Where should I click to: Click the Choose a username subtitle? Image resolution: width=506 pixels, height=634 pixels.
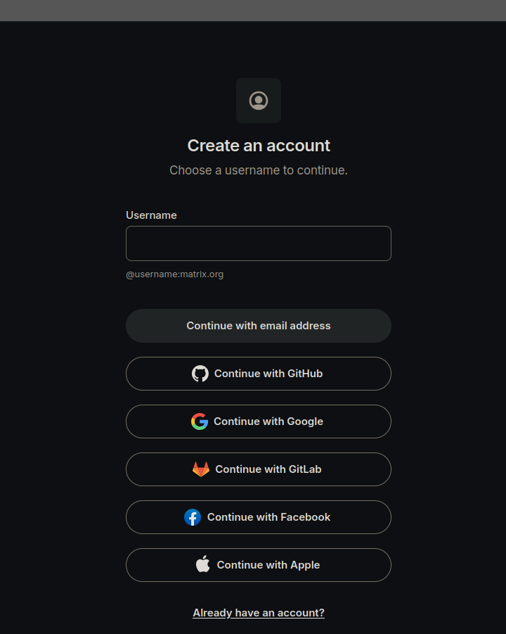pos(259,170)
